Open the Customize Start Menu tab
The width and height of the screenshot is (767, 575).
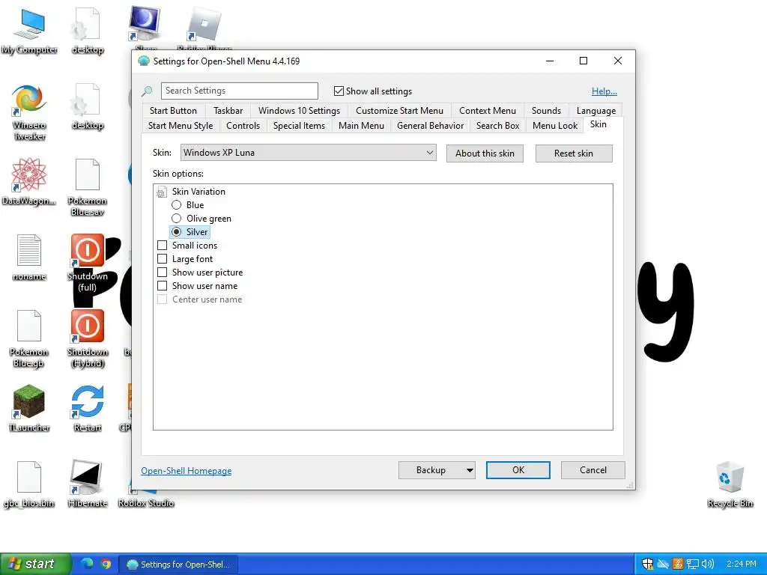(x=399, y=111)
